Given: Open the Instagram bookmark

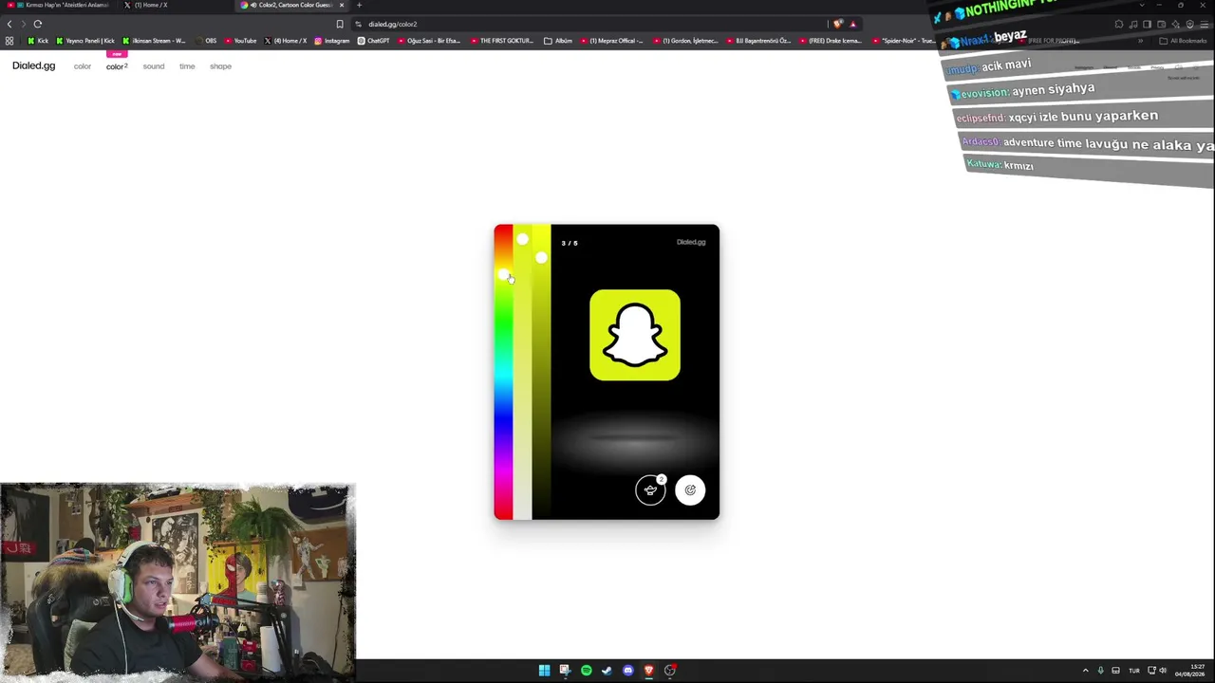Looking at the screenshot, I should coord(331,41).
